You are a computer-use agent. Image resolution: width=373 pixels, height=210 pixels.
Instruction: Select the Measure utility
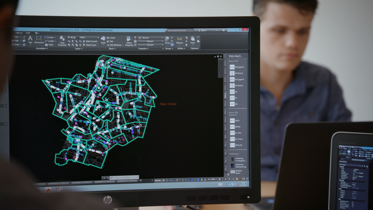tap(179, 40)
